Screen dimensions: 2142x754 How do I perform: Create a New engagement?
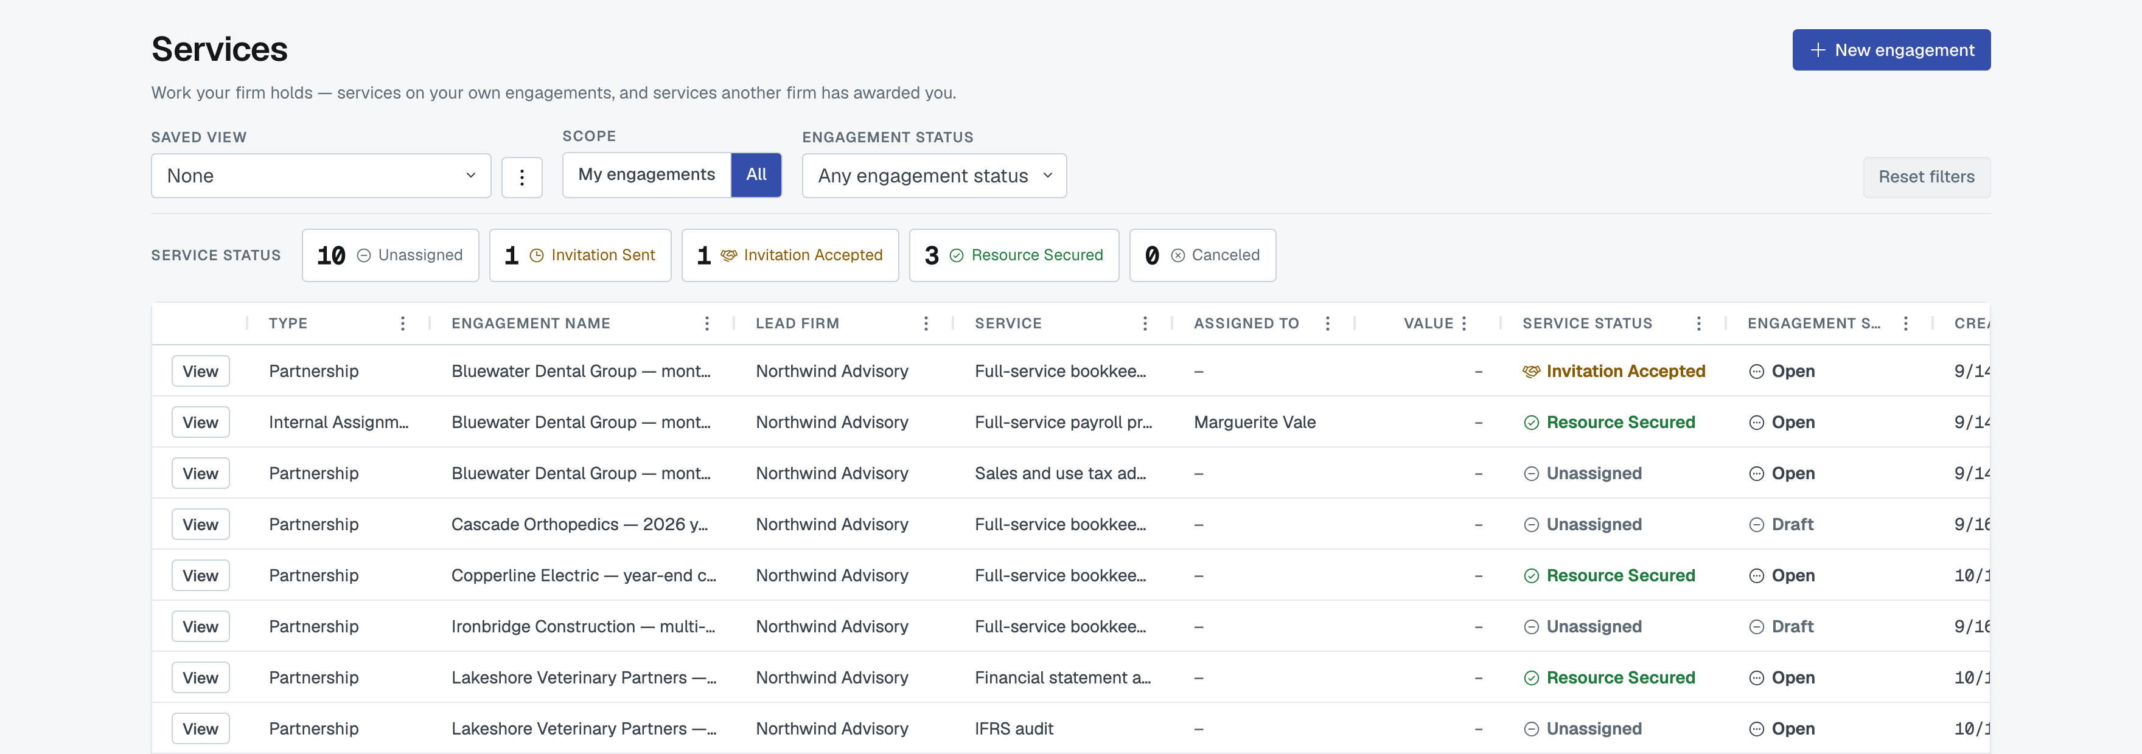click(x=1891, y=50)
